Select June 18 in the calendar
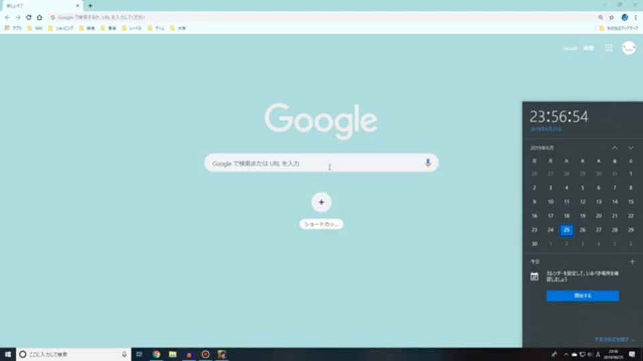This screenshot has width=643, height=361. coord(567,216)
